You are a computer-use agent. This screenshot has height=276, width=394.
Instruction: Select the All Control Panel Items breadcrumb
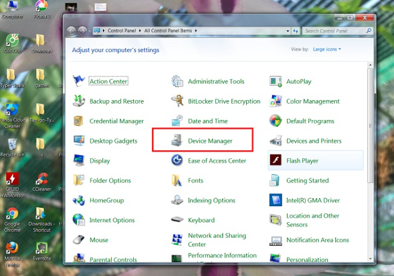(x=168, y=31)
